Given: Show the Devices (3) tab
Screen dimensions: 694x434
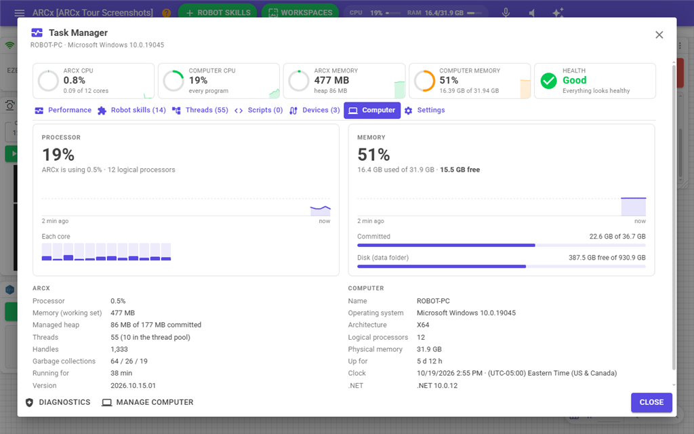Looking at the screenshot, I should 314,111.
